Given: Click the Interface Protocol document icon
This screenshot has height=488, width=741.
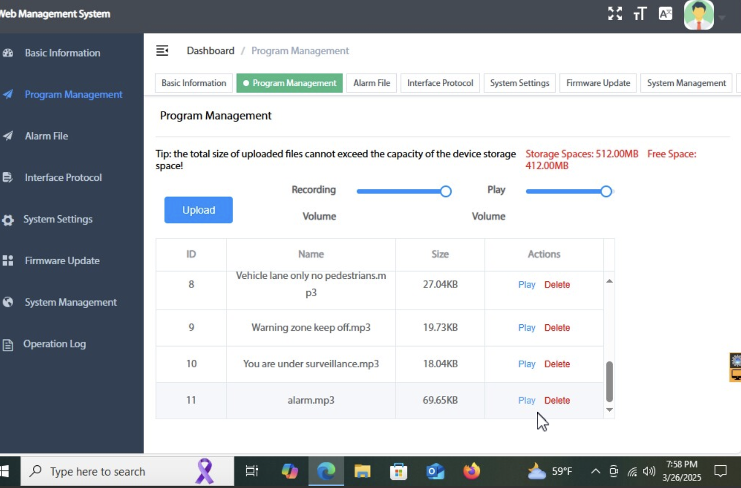Looking at the screenshot, I should [8, 177].
